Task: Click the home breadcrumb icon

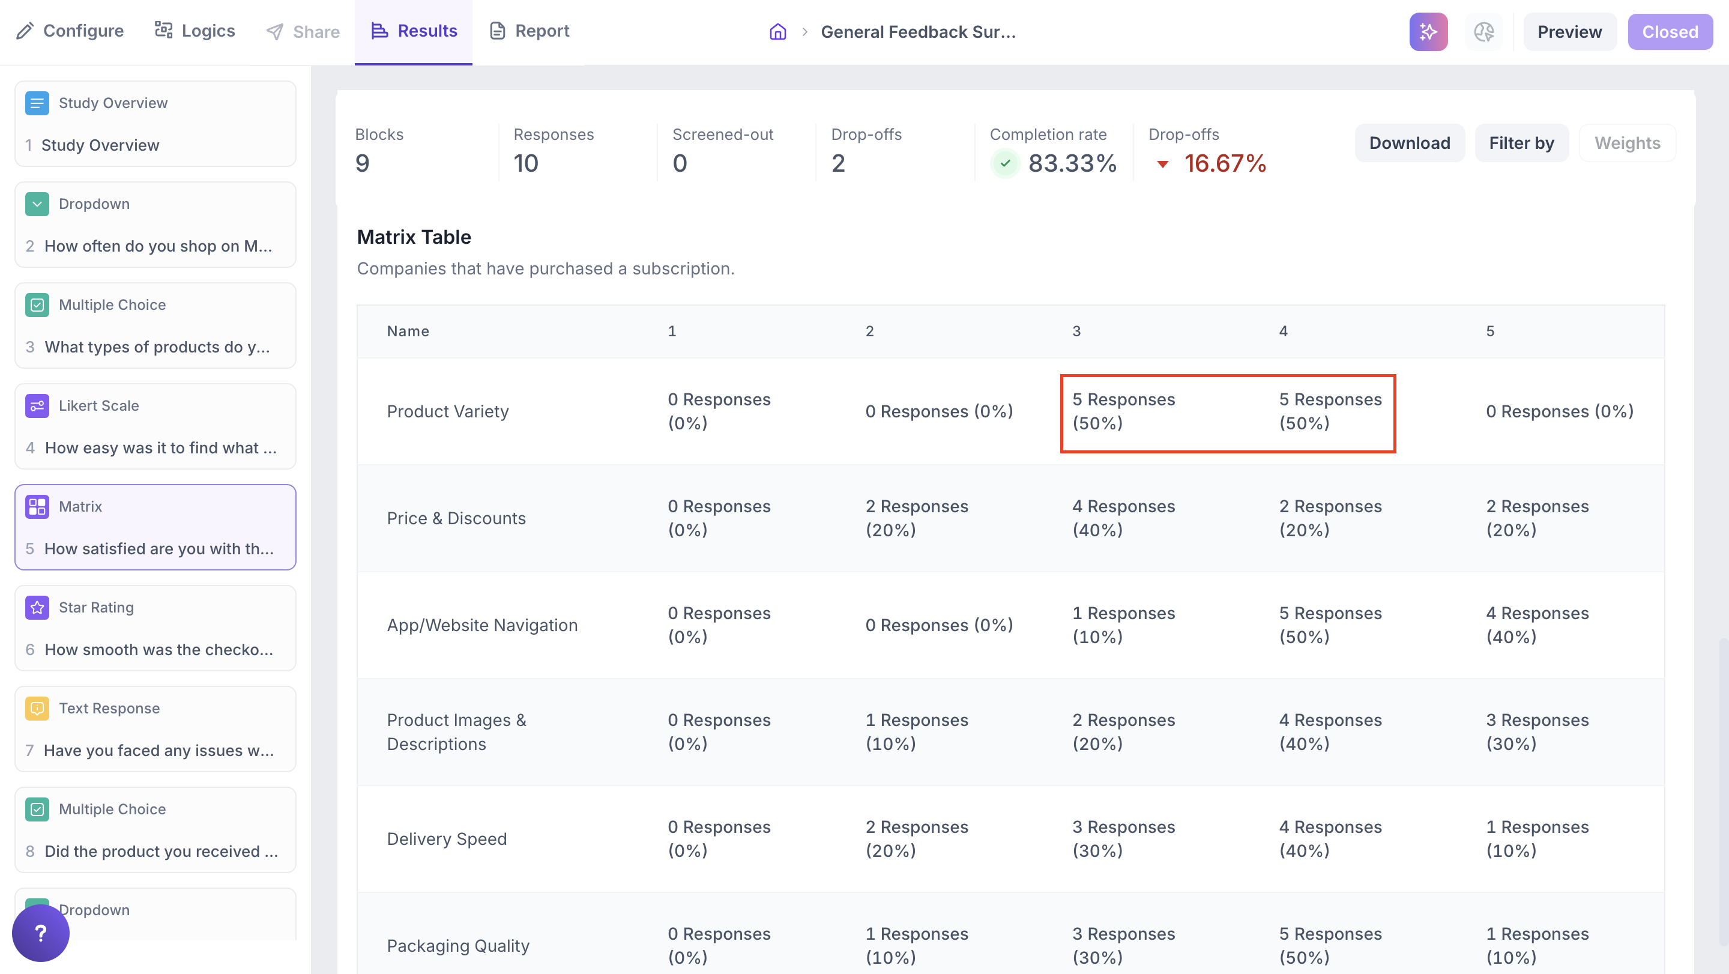Action: tap(777, 32)
